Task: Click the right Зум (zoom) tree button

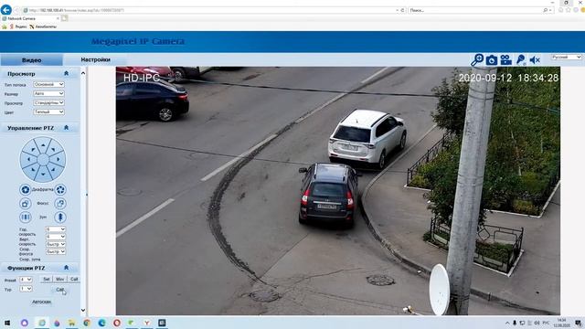Action: click(x=60, y=217)
